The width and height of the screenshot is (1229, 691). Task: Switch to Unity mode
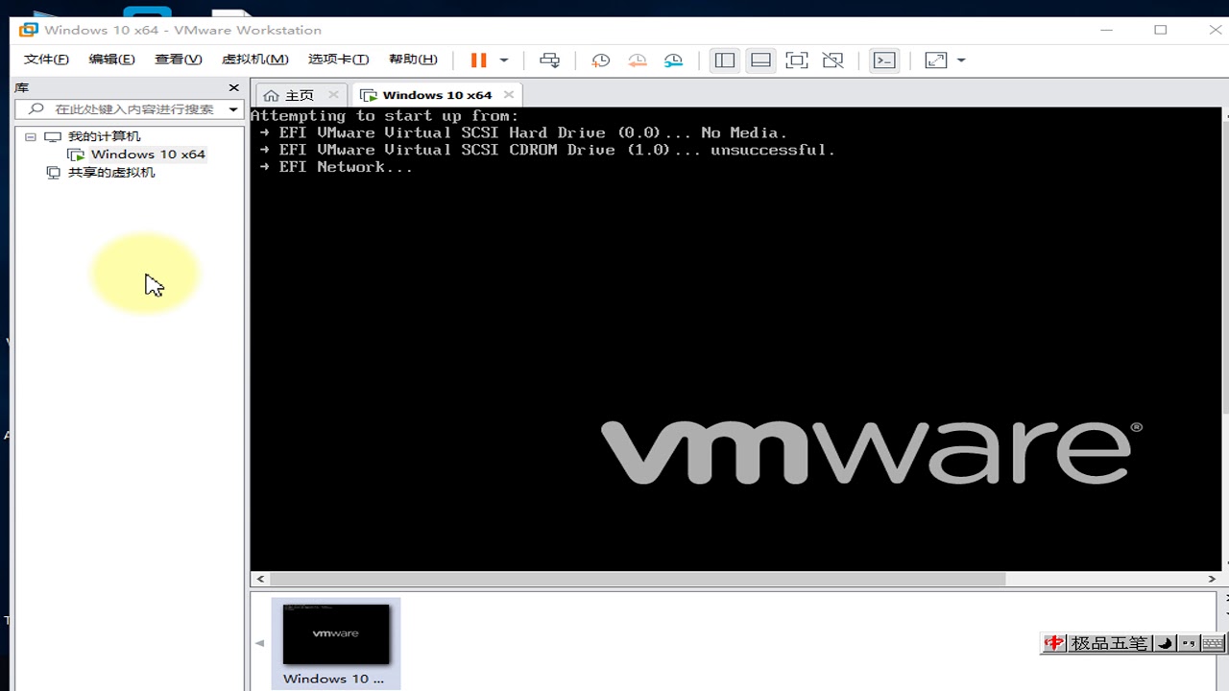coord(832,60)
